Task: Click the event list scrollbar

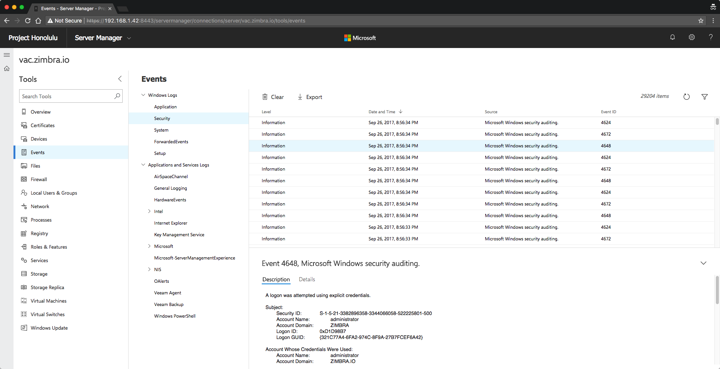Action: [x=717, y=121]
